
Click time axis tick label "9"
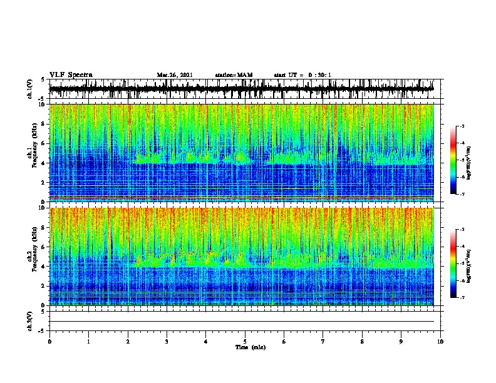401,342
